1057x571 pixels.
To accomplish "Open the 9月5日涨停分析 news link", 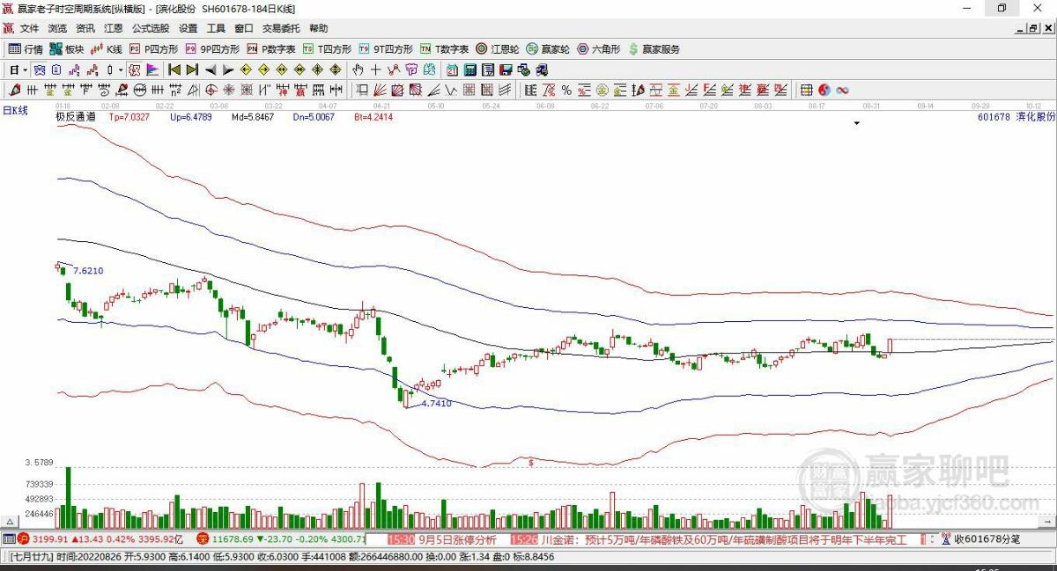I will 457,538.
